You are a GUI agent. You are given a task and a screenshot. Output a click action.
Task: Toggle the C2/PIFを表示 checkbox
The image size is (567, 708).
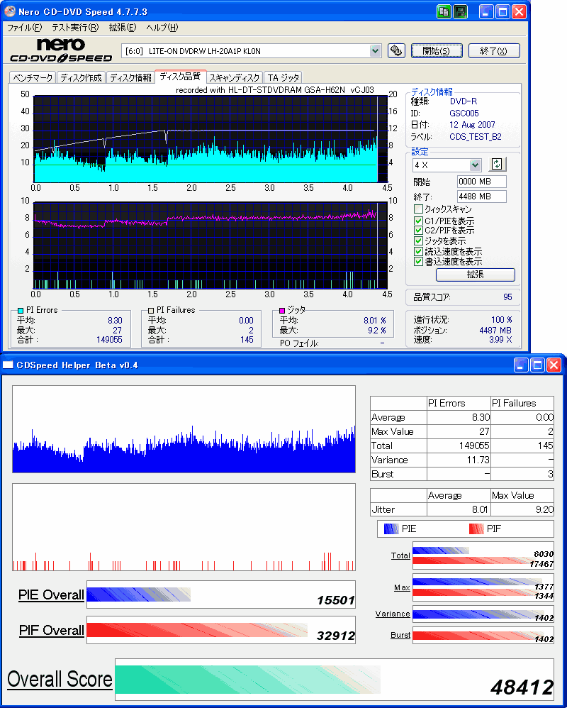418,231
